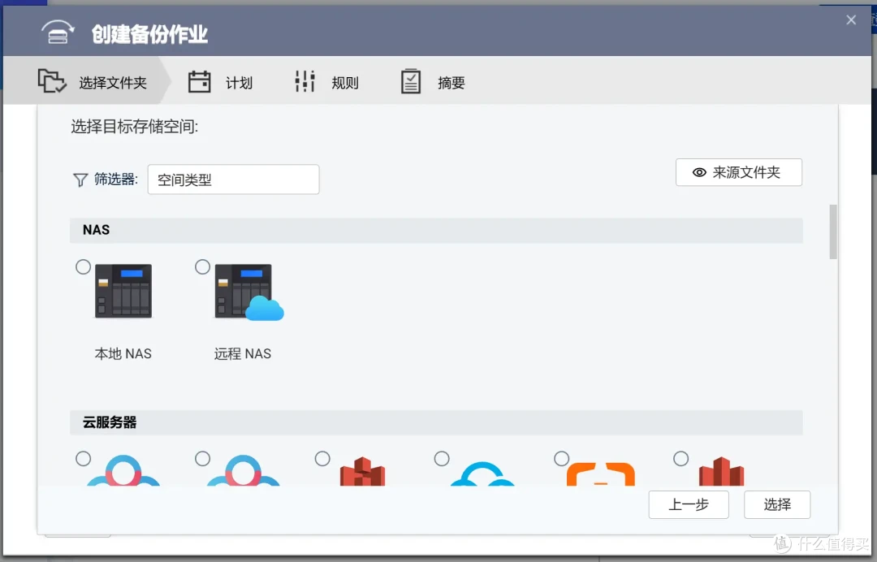The image size is (877, 562).
Task: Click the 远程 NAS label
Action: tap(242, 353)
